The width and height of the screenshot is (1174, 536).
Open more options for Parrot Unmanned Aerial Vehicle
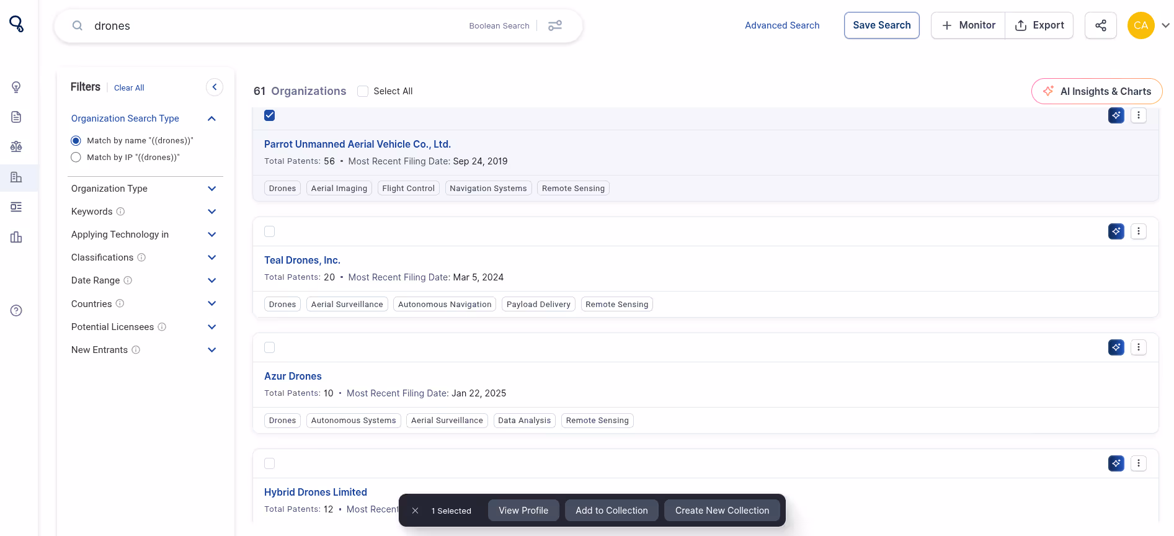pyautogui.click(x=1139, y=115)
